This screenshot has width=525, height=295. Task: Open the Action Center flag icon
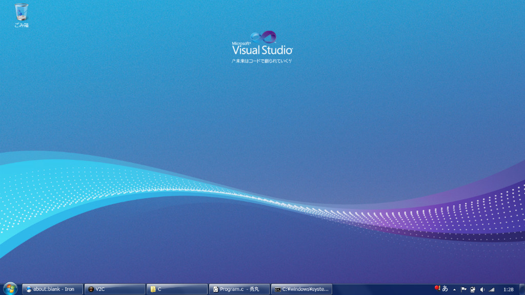[463, 290]
